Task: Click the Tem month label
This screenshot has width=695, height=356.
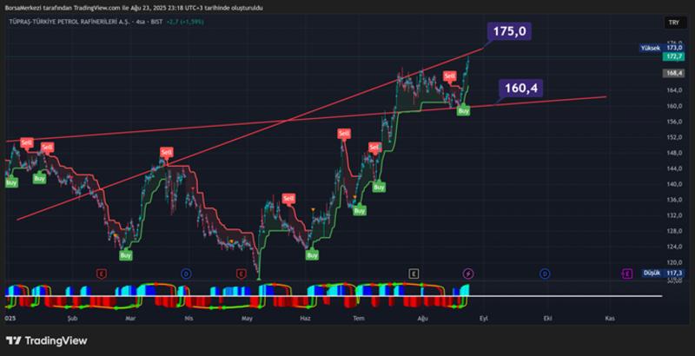Action: pos(358,318)
